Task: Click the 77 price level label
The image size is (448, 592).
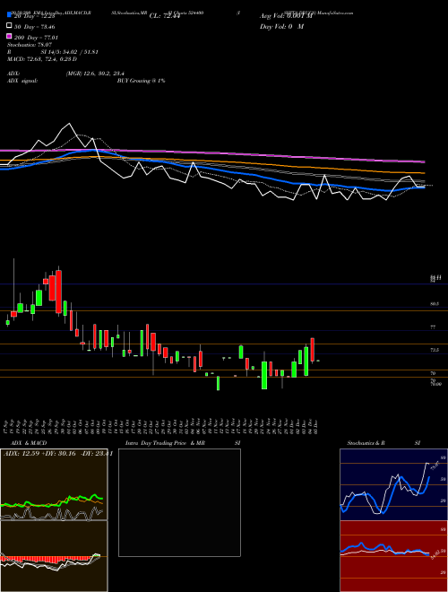Action: coord(433,327)
